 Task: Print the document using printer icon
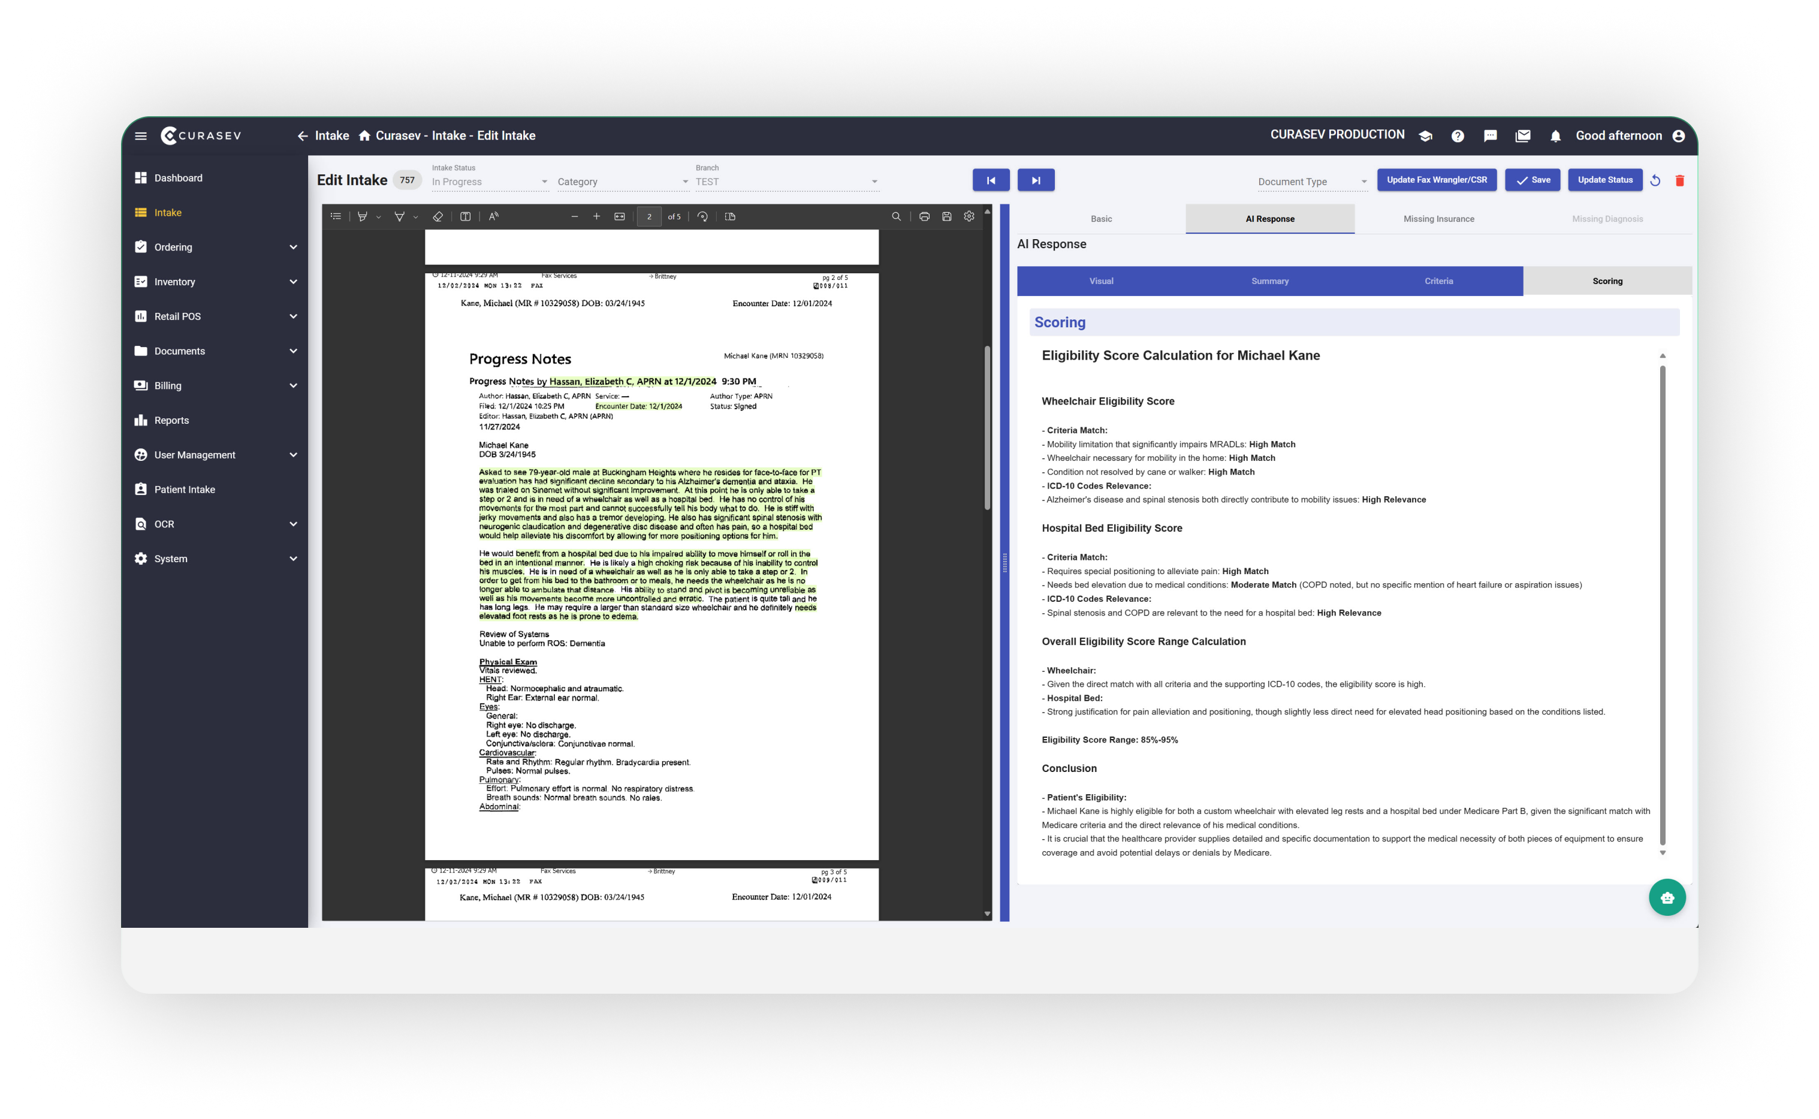pyautogui.click(x=924, y=217)
